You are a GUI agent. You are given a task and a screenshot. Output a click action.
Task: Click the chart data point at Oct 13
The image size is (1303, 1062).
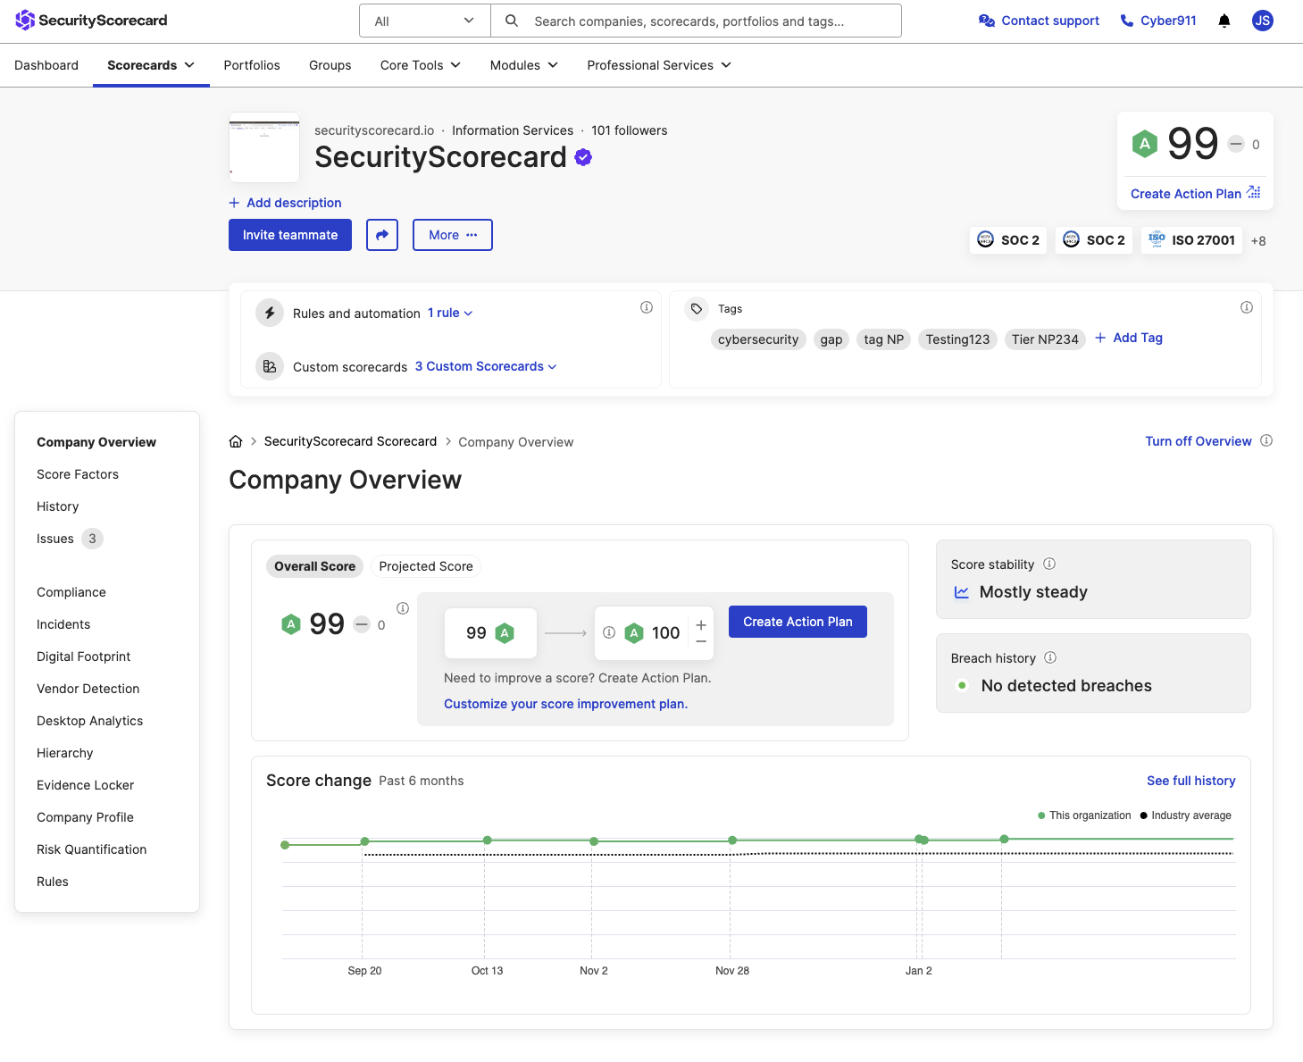click(488, 840)
